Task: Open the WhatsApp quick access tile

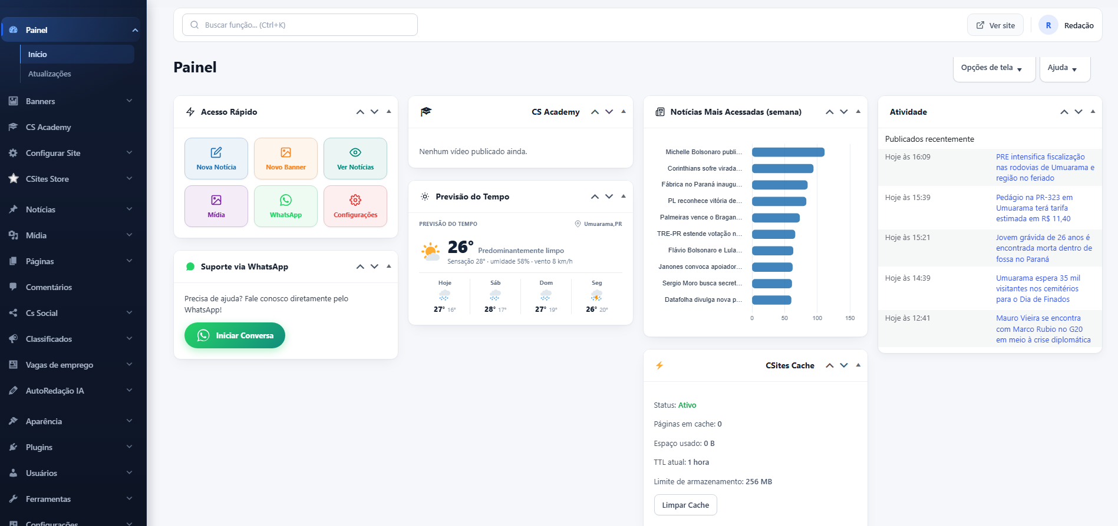Action: [x=286, y=206]
